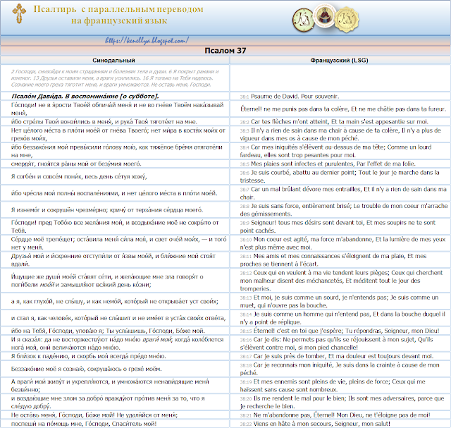451x428 pixels.
Task: Click verse и воздающие мне злом
Action: [108, 402]
